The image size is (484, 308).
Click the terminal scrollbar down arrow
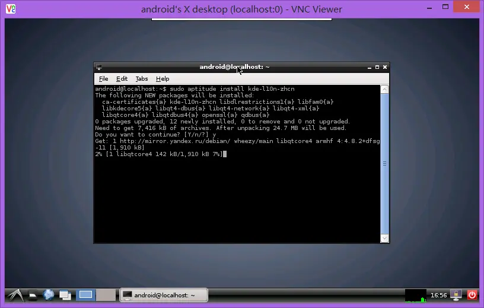point(384,238)
